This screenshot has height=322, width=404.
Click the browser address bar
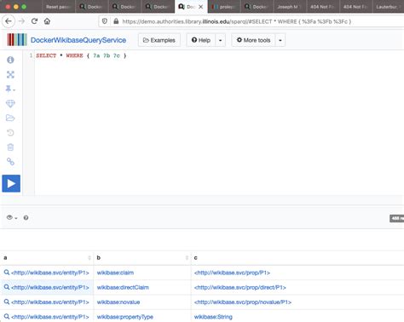pos(236,21)
